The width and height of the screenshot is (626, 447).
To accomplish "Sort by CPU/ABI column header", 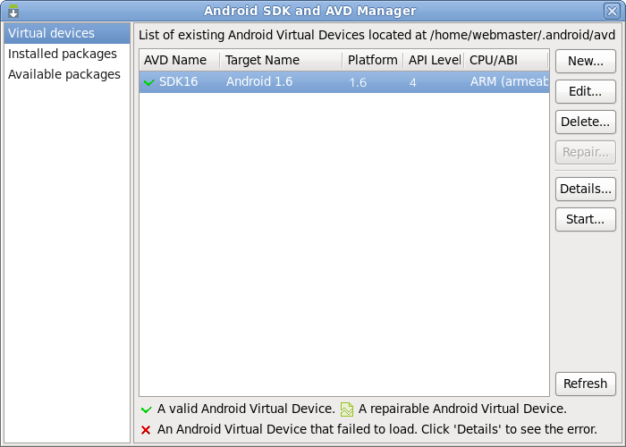I will click(506, 60).
